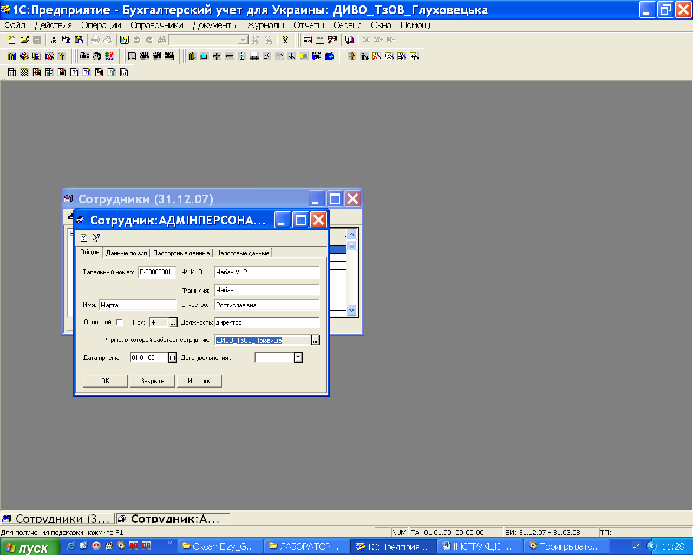Click the пуск Start button

click(29, 547)
